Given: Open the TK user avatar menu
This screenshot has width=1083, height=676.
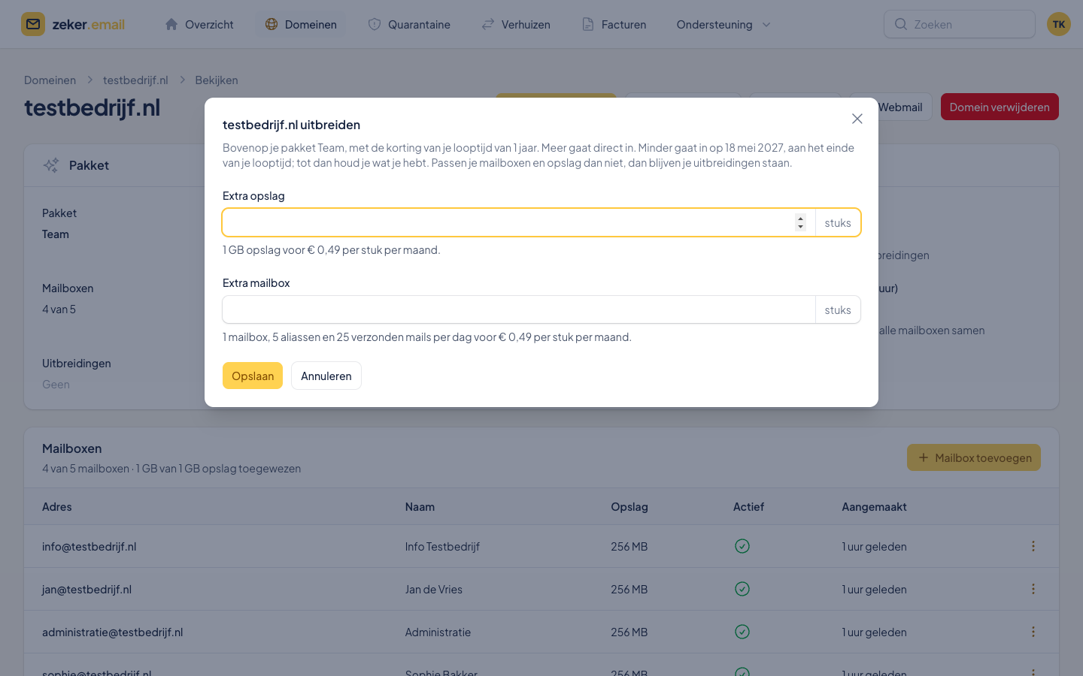Looking at the screenshot, I should coord(1059,24).
